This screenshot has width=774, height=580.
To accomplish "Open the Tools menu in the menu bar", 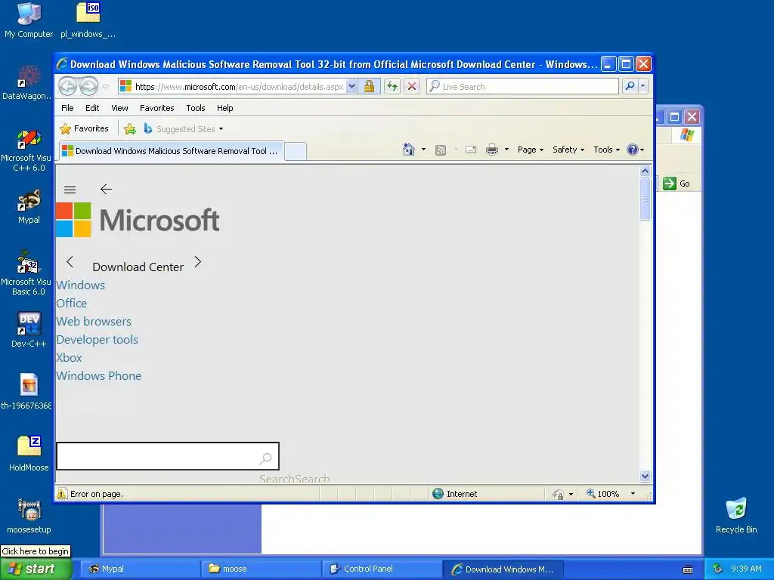I will coord(196,108).
